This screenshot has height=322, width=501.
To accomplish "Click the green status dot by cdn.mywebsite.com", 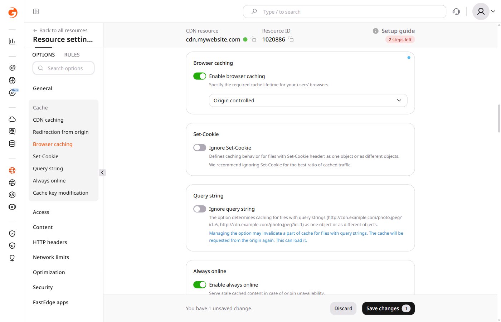I will (245, 39).
